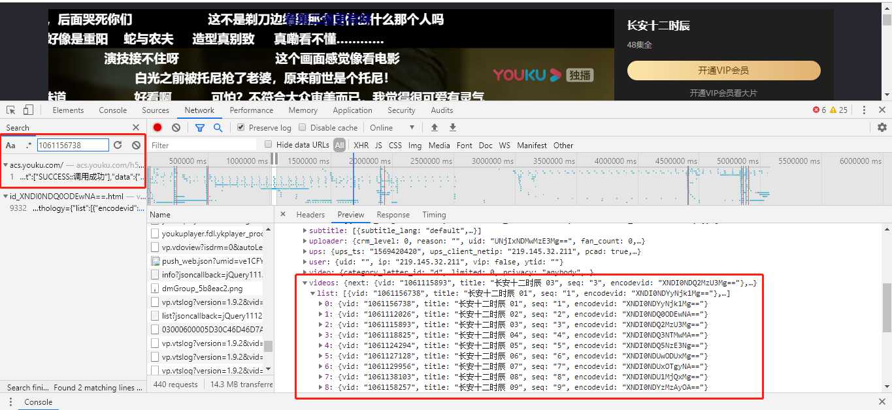Screen dimensions: 892x410
Task: Clear the network log
Action: [x=176, y=127]
